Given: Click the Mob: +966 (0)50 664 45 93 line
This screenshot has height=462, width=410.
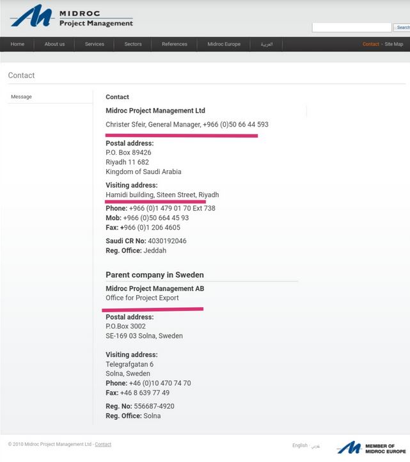Looking at the screenshot, I should point(147,218).
